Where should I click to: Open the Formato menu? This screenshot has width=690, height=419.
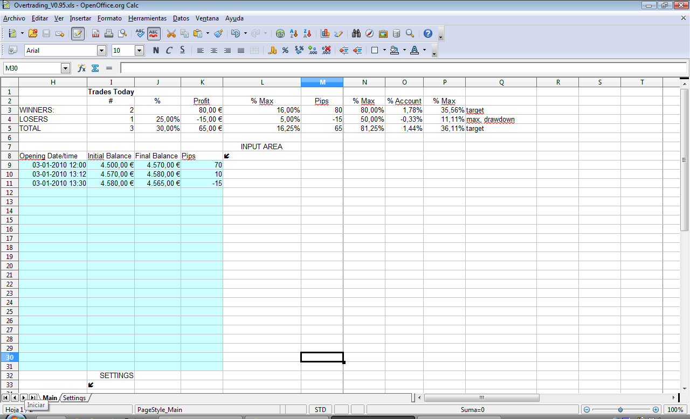(x=109, y=18)
